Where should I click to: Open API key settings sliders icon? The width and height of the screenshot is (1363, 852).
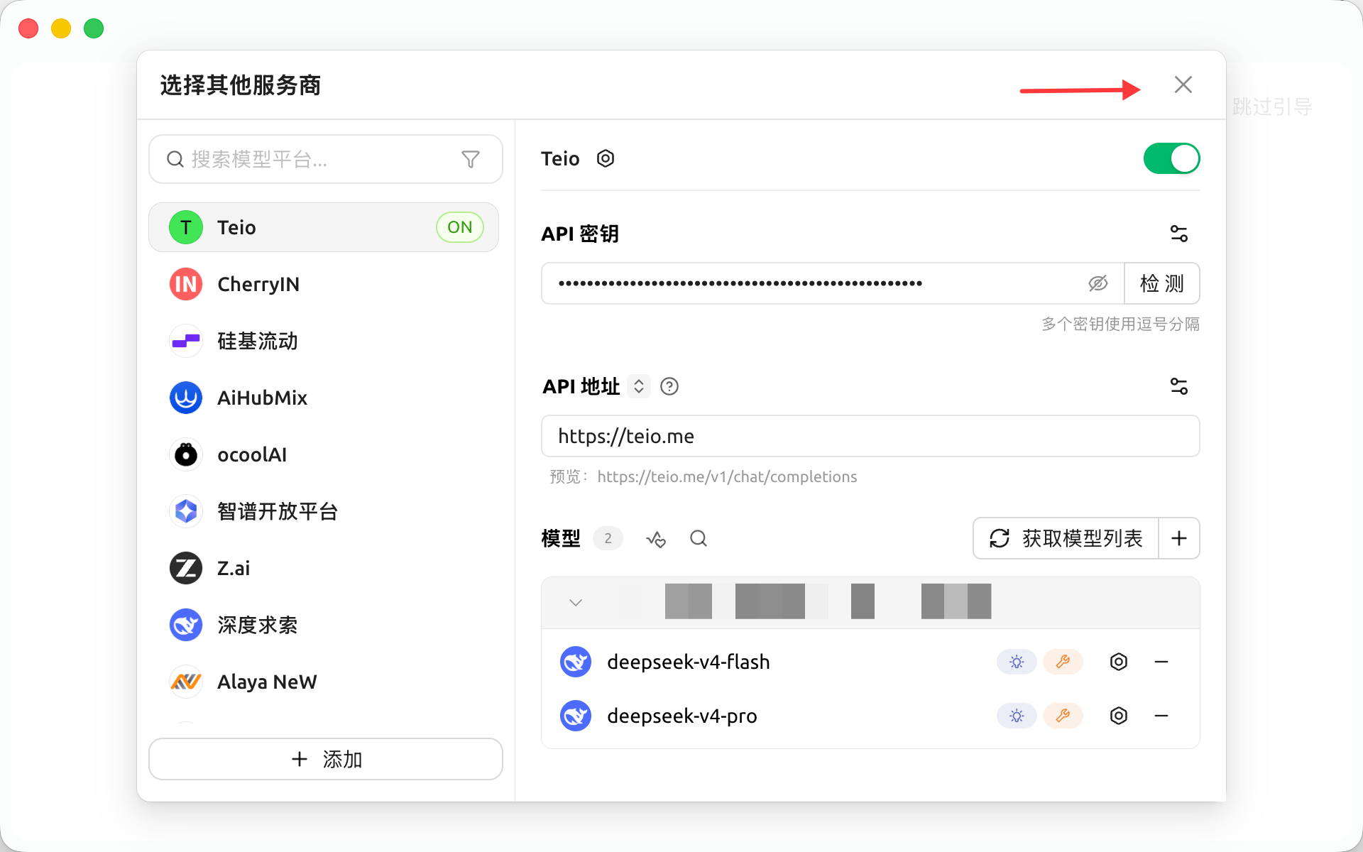pyautogui.click(x=1178, y=234)
